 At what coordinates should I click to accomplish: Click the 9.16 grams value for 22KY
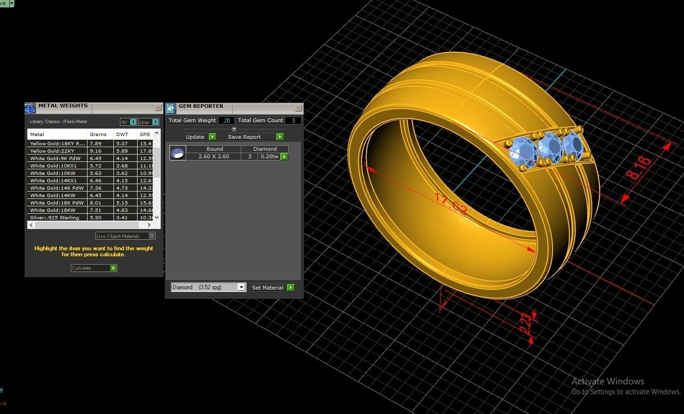coord(95,151)
